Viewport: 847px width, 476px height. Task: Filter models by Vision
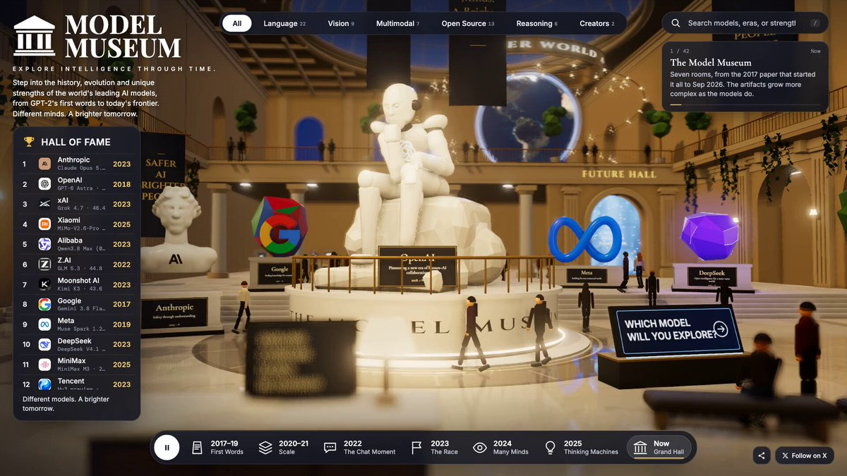tap(341, 23)
